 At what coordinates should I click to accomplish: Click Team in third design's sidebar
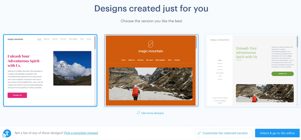point(220,76)
